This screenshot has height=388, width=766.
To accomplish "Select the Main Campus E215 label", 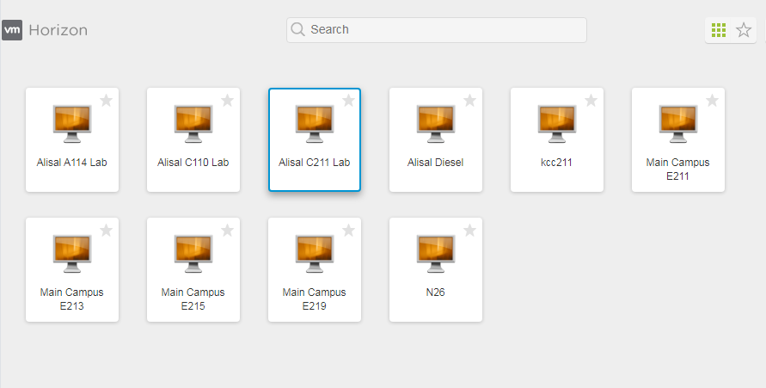I will click(193, 299).
